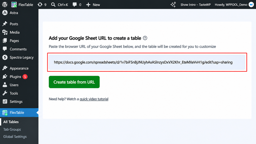Click the Media icon in sidebar

(5, 32)
